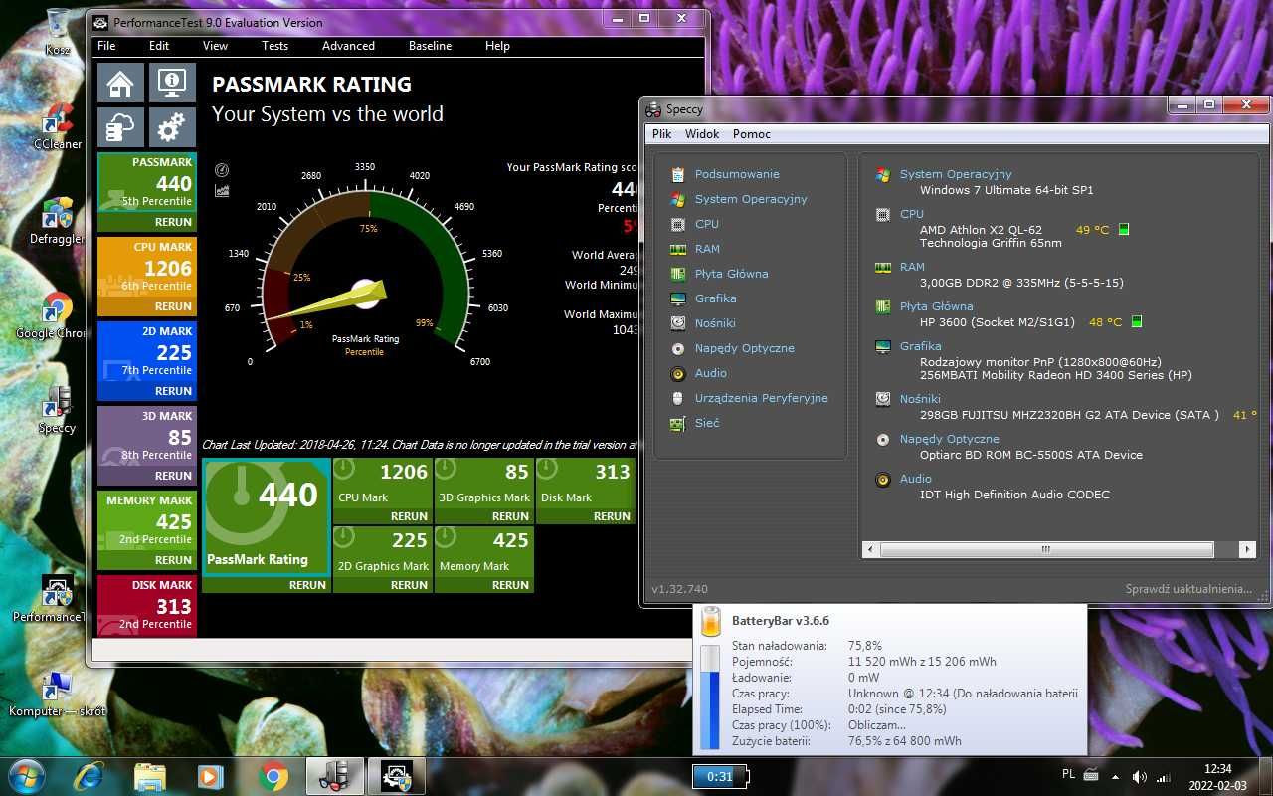Open system information monitor icon in PerformanceTest
Screen dimensions: 1273x796
click(172, 83)
